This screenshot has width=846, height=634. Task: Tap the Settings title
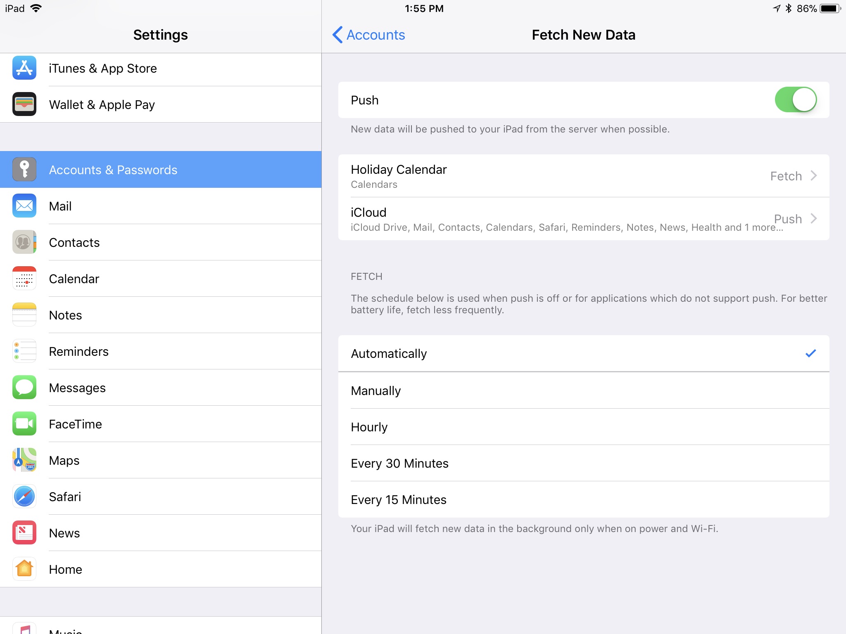160,35
